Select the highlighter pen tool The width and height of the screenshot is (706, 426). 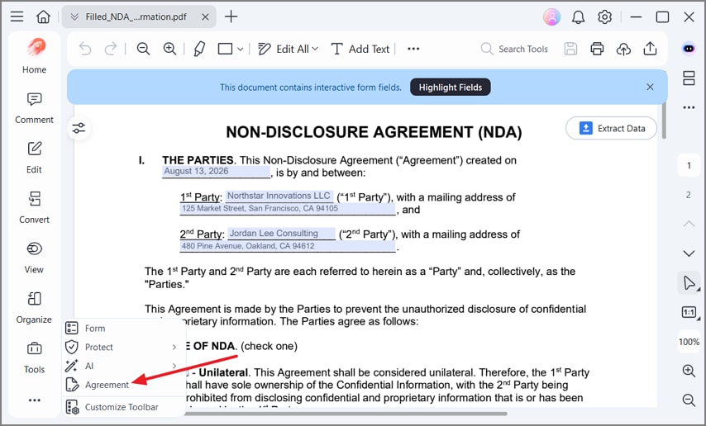[x=199, y=49]
